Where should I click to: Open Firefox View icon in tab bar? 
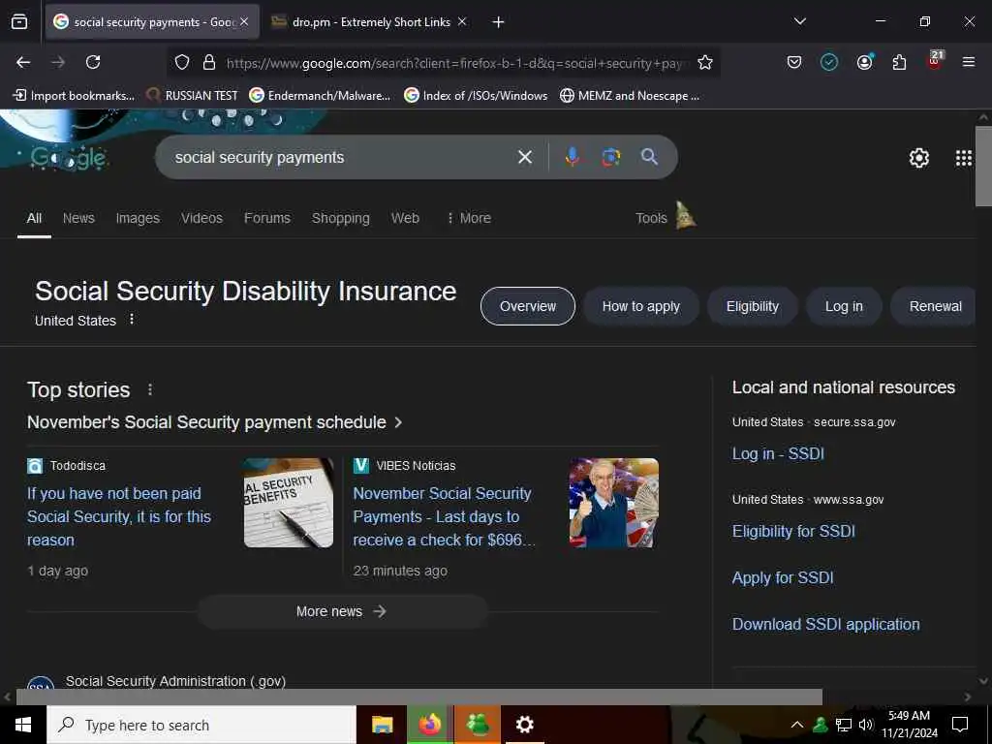point(19,22)
